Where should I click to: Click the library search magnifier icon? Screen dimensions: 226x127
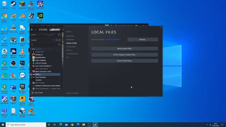[x=32, y=45]
